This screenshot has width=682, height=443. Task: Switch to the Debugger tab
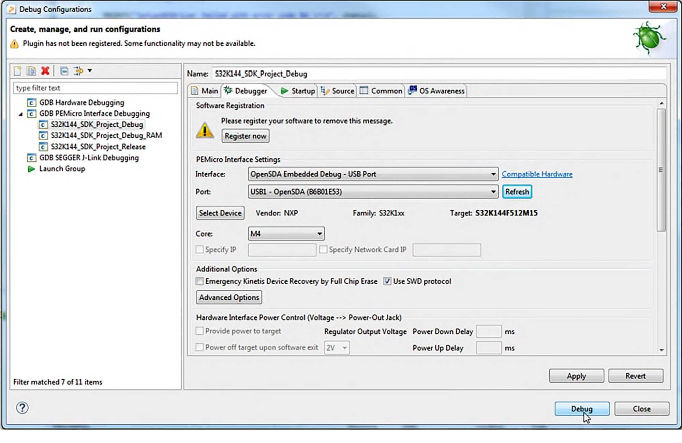[246, 91]
